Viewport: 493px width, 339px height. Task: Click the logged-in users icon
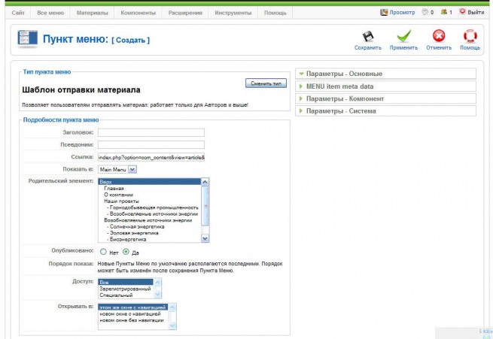pos(443,12)
